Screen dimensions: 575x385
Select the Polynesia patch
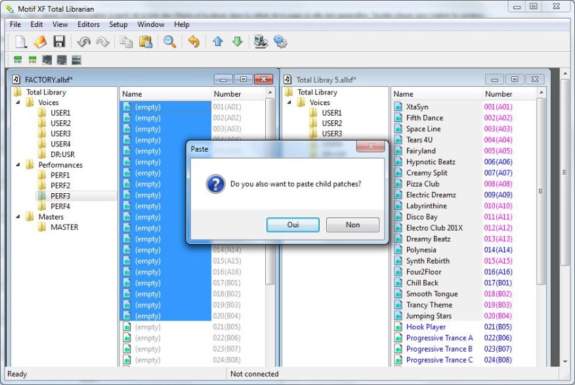tap(421, 250)
